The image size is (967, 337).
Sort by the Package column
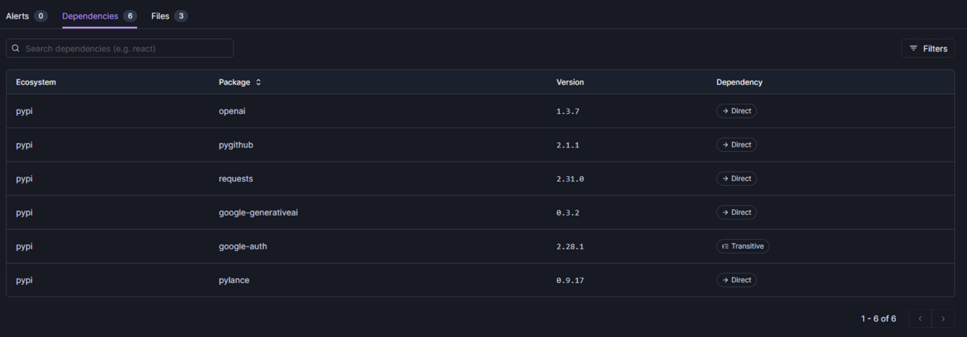click(240, 82)
